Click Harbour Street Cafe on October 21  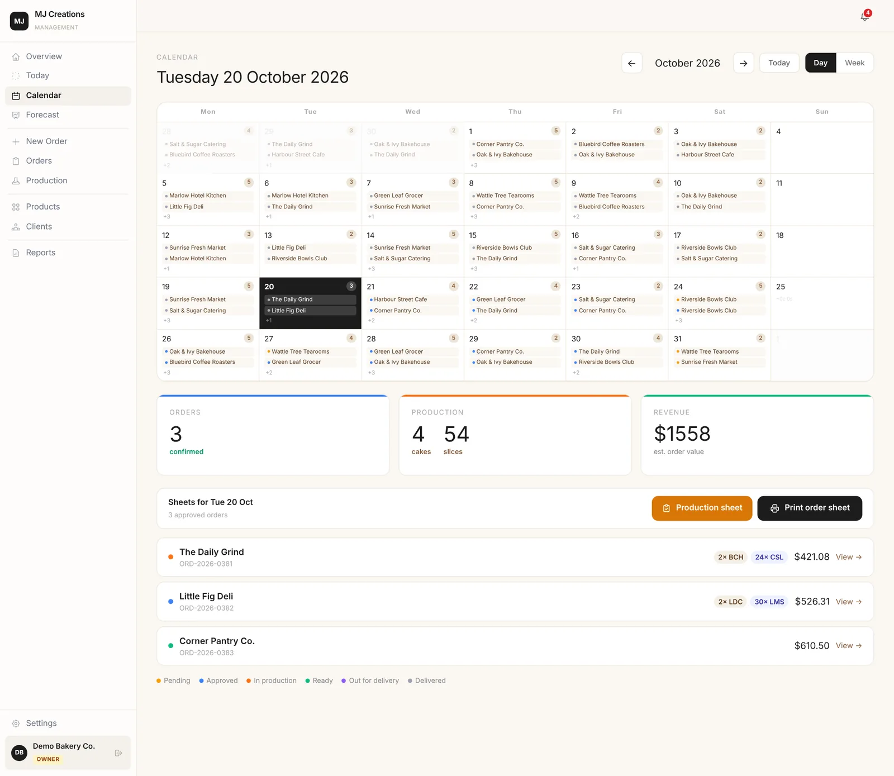point(412,299)
